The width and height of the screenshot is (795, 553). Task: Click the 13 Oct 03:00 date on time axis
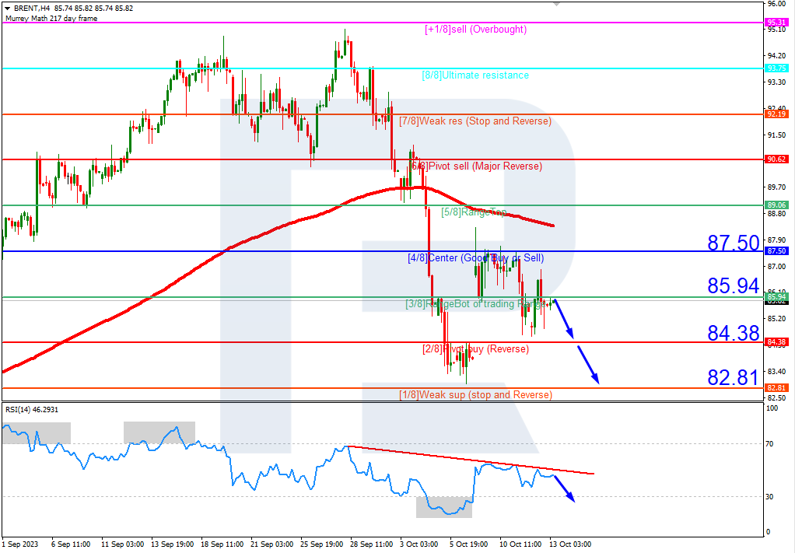pos(570,544)
